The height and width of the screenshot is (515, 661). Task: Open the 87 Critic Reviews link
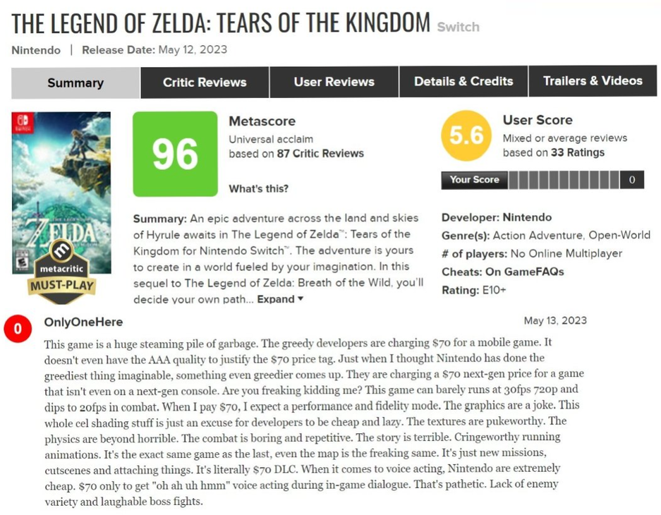[320, 153]
